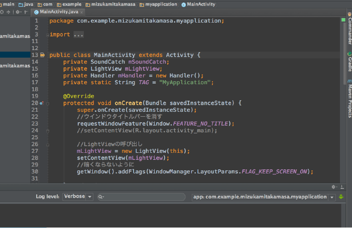352x228 pixels.
Task: Click the folded import ellipsis placeholder
Action: point(78,35)
